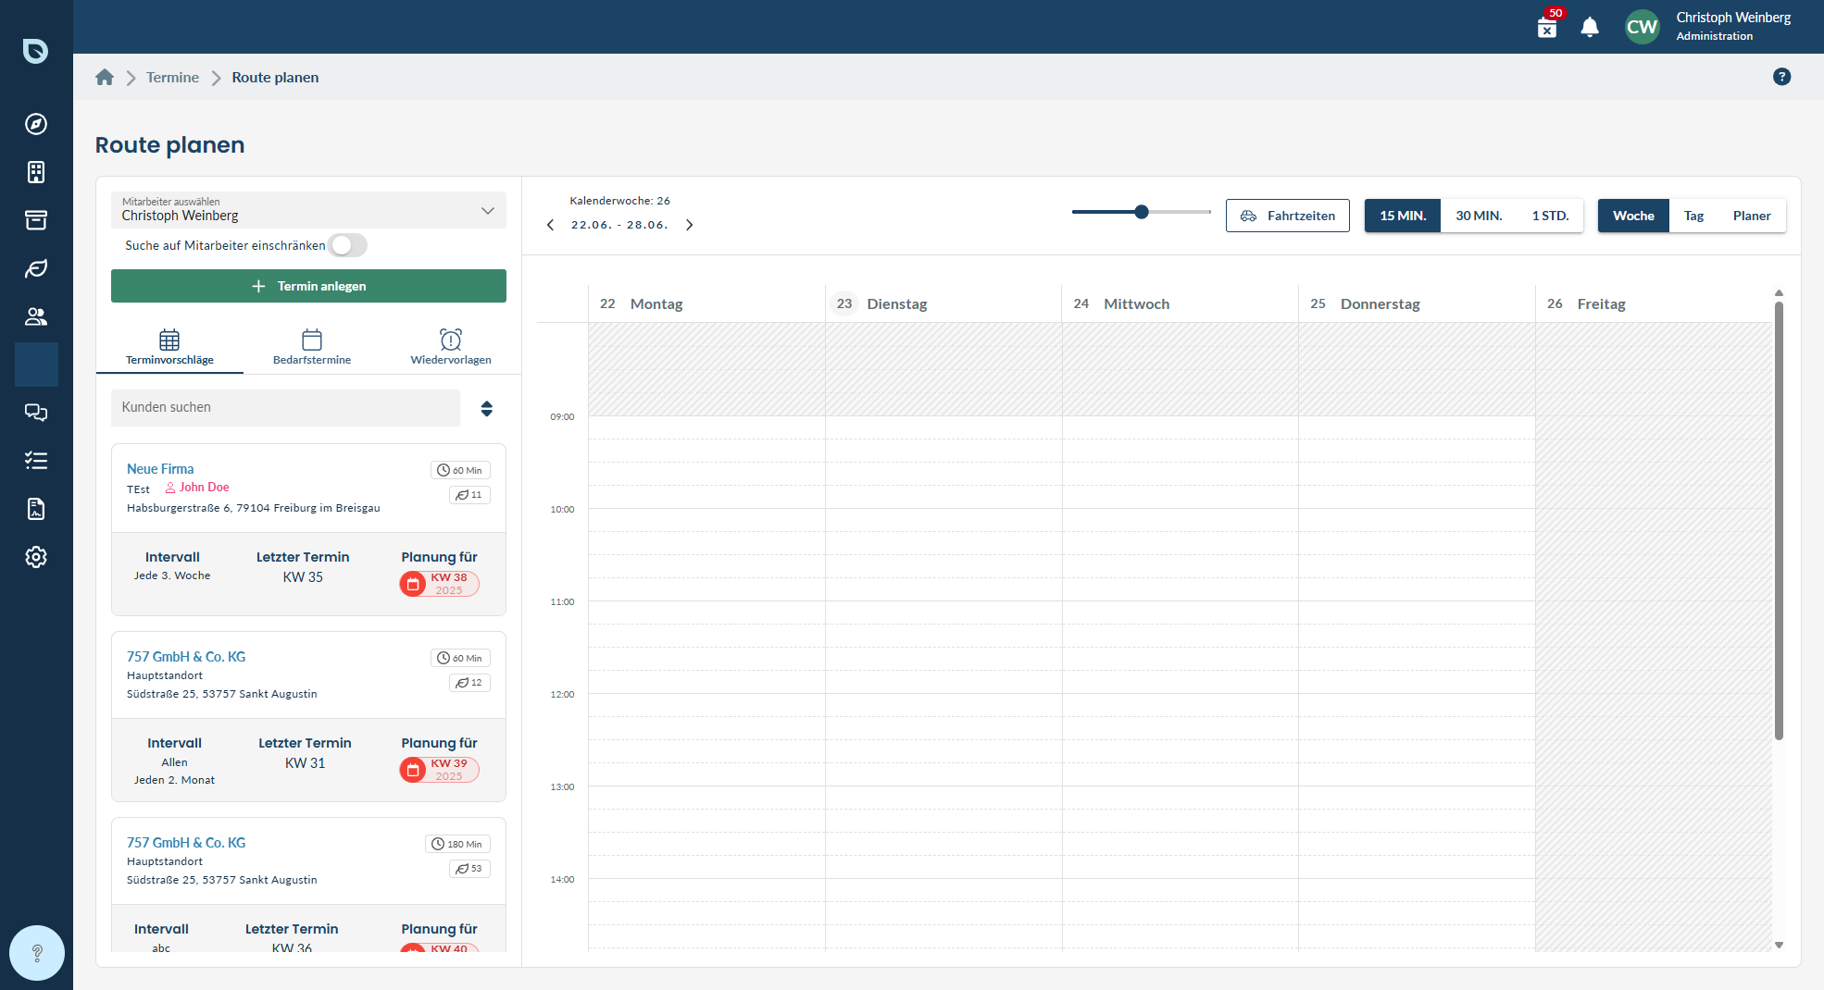Image resolution: width=1824 pixels, height=990 pixels.
Task: Open the leaf icon in sidebar
Action: click(36, 268)
